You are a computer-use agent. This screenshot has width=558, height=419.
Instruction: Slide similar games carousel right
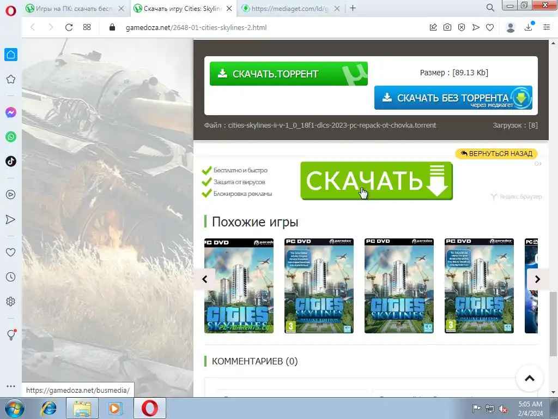pyautogui.click(x=537, y=279)
